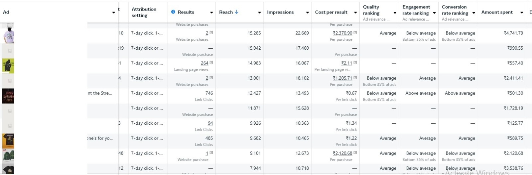Click the ₹1,205.71 cost per purchase value

342,78
